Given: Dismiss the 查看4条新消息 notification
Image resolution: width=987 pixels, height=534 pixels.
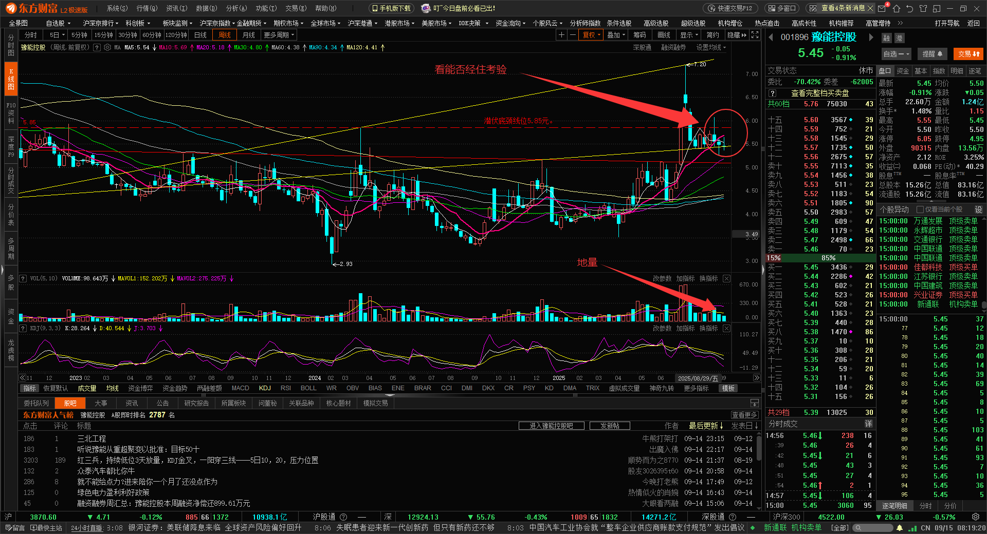Looking at the screenshot, I should click(870, 8).
